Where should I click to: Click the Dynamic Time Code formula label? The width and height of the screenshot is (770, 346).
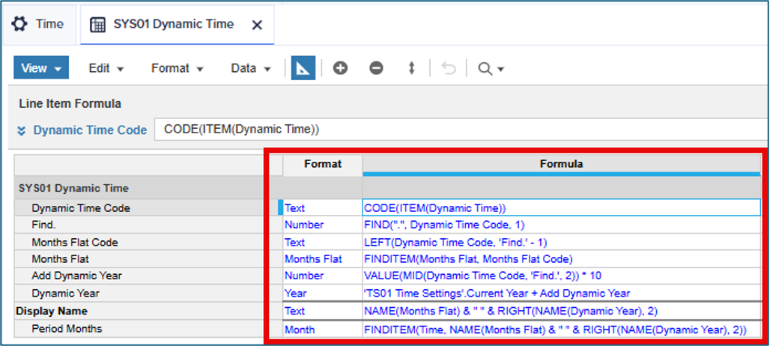pyautogui.click(x=90, y=130)
